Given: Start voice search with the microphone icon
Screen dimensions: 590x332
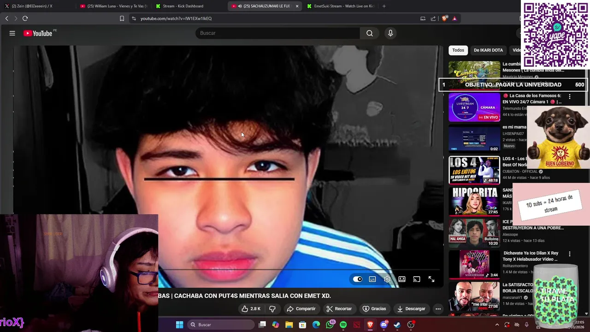Looking at the screenshot, I should click(x=390, y=33).
